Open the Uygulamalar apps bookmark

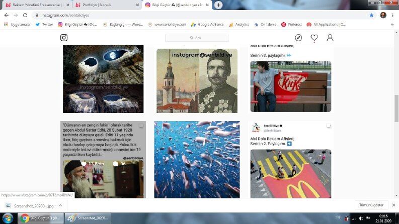[17, 25]
